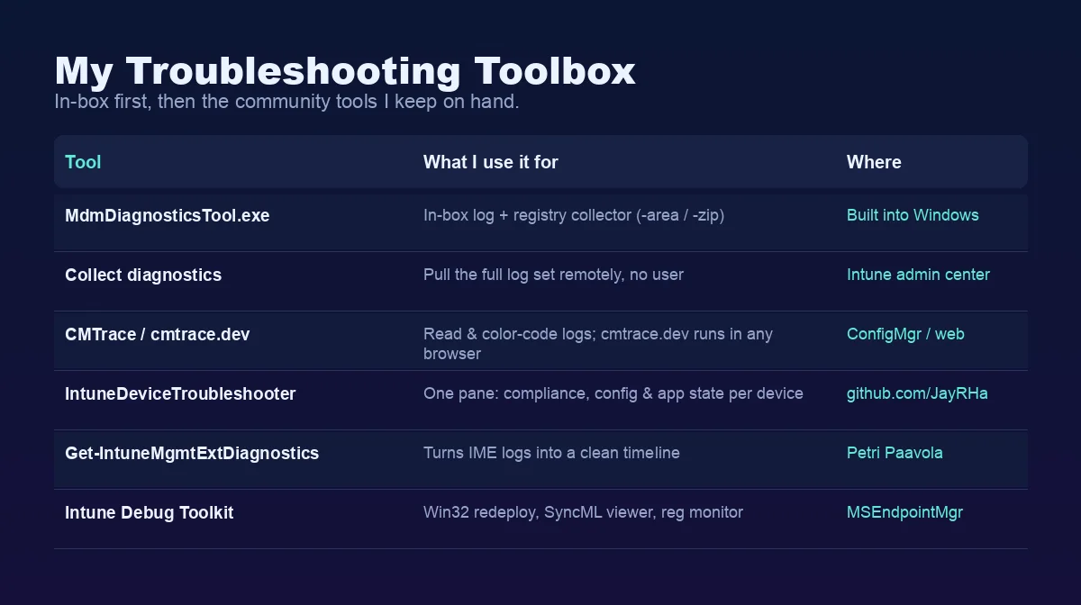This screenshot has width=1081, height=605.
Task: Select the Get-IntuneMgmtExtDiagnostics cell
Action: pos(192,454)
